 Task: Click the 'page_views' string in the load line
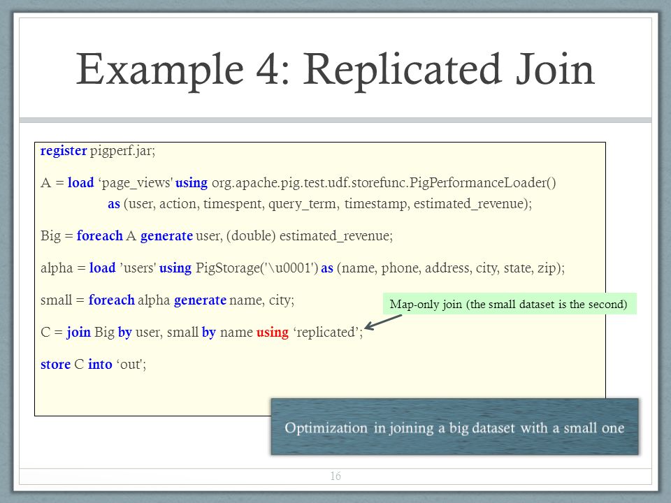pyautogui.click(x=135, y=183)
